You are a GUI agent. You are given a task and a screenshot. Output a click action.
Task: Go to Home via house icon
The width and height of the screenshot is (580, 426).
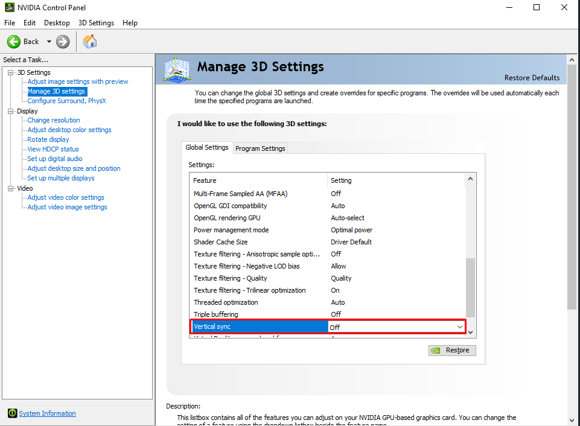[x=90, y=42]
